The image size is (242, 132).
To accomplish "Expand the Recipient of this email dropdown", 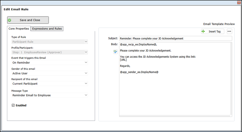I will (x=86, y=84).
